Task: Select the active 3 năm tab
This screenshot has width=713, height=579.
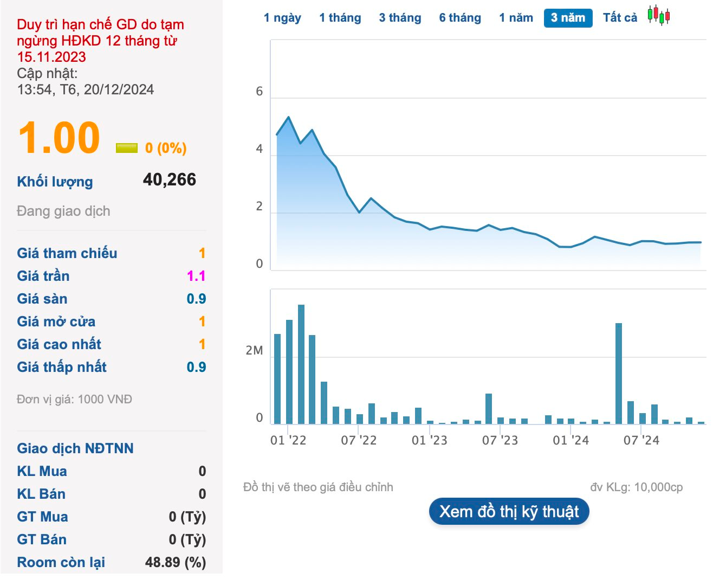Action: pyautogui.click(x=568, y=18)
